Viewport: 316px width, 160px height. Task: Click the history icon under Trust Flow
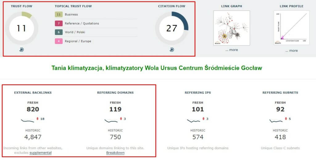point(22,50)
